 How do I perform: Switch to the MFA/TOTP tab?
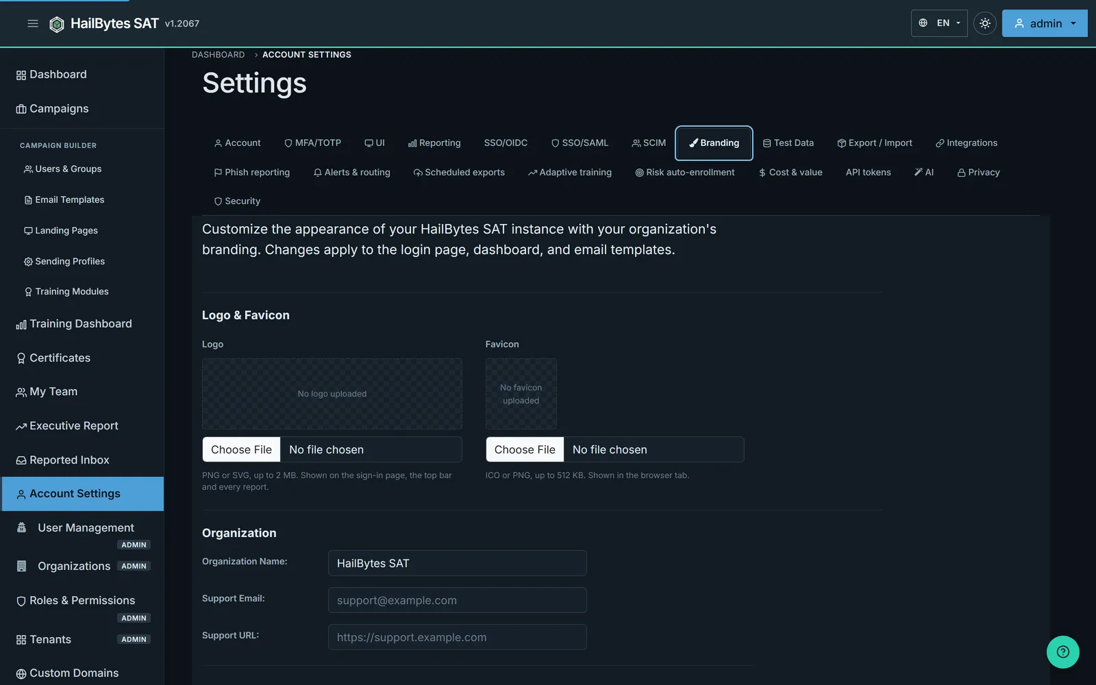point(312,143)
